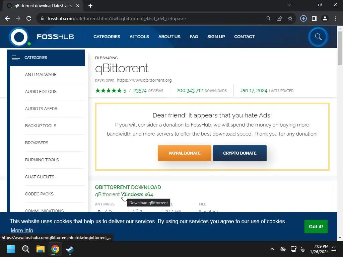343x257 pixels.
Task: Click the sidebar Categories hamburger icon
Action: 15,58
